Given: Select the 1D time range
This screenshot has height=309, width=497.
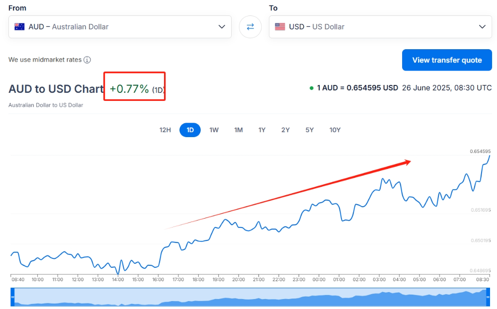Looking at the screenshot, I should coord(190,130).
